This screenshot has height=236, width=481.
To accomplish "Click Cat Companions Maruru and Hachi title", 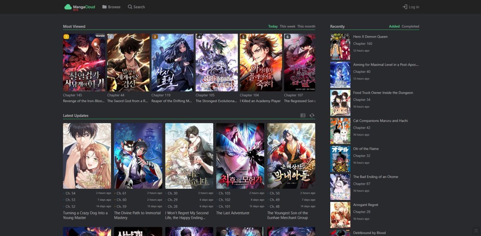I will pos(381,120).
